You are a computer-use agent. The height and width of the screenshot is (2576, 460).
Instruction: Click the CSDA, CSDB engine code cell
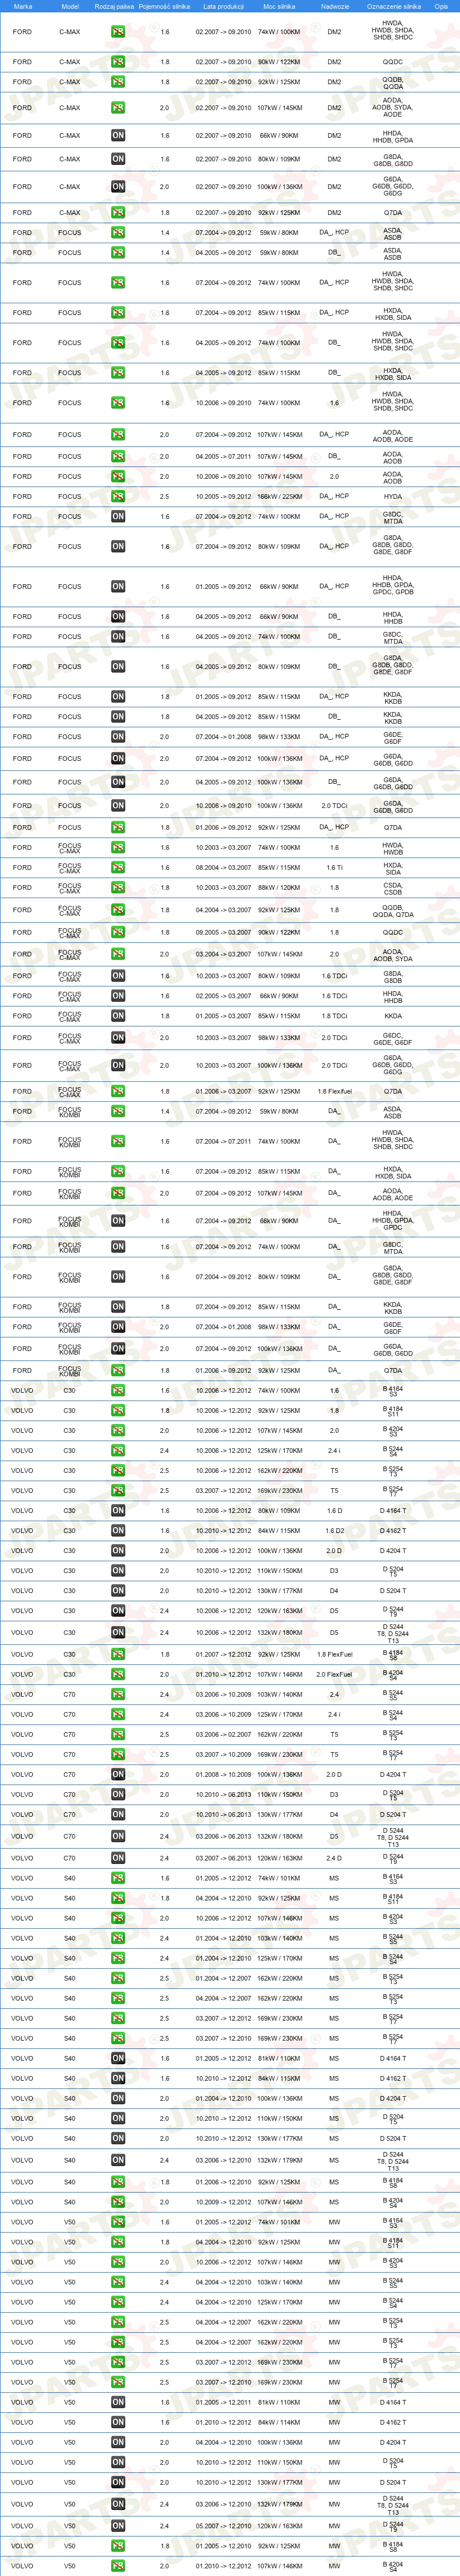[x=393, y=887]
